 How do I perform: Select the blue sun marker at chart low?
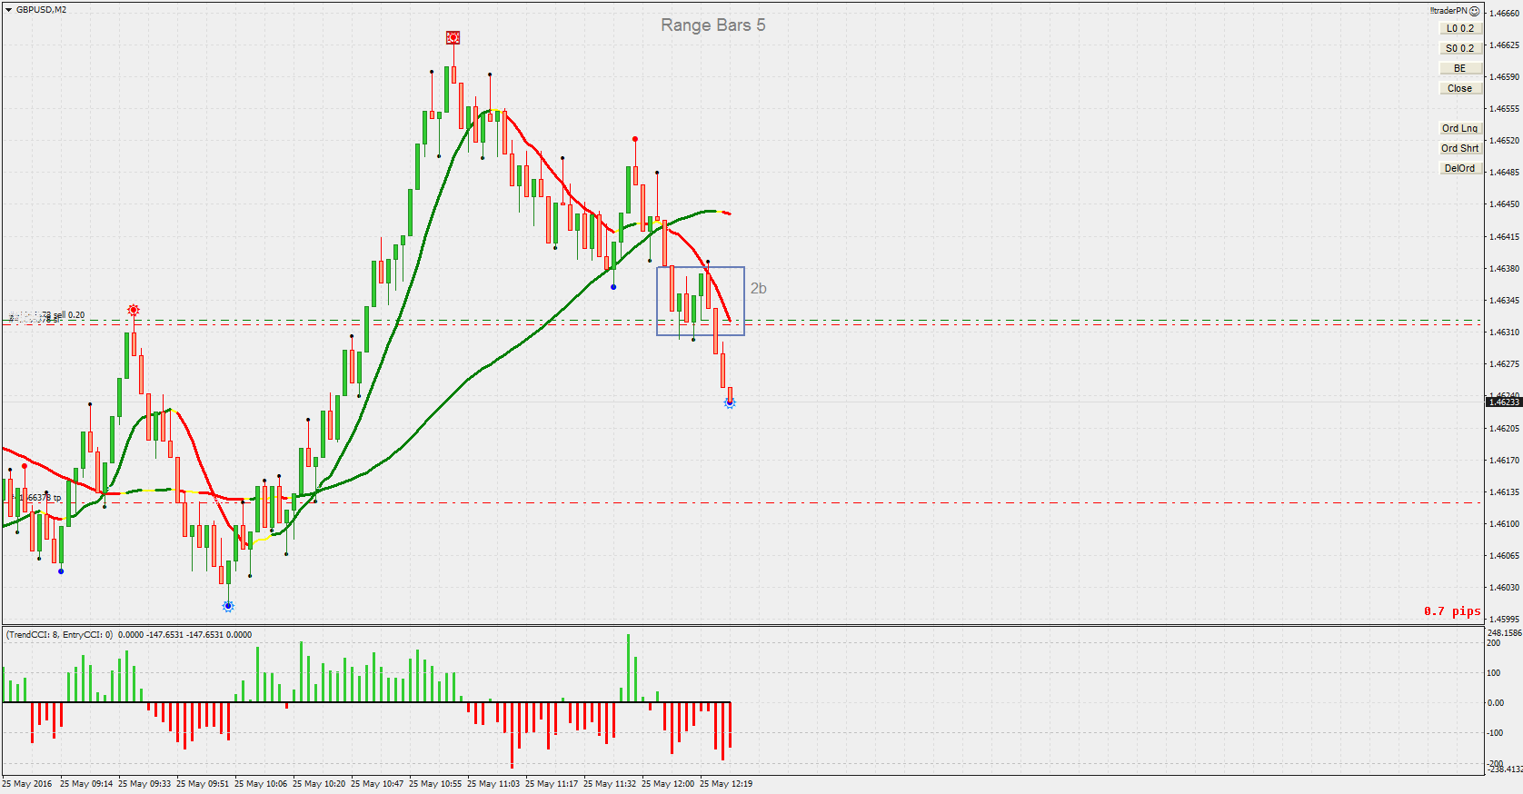coord(228,606)
